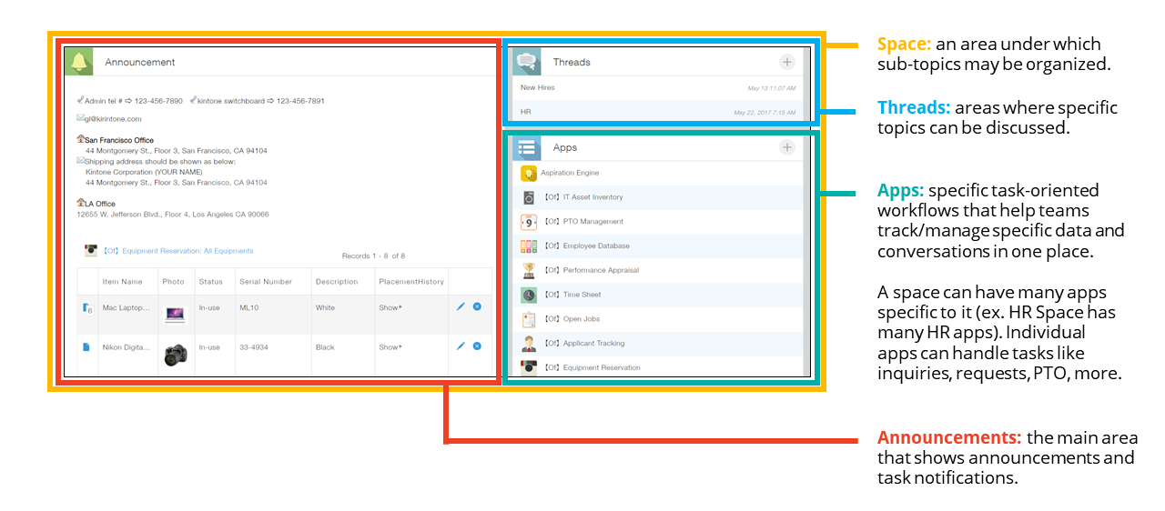Open Equipment Reservation: All Equipments link
This screenshot has height=511, width=1165.
[x=177, y=251]
